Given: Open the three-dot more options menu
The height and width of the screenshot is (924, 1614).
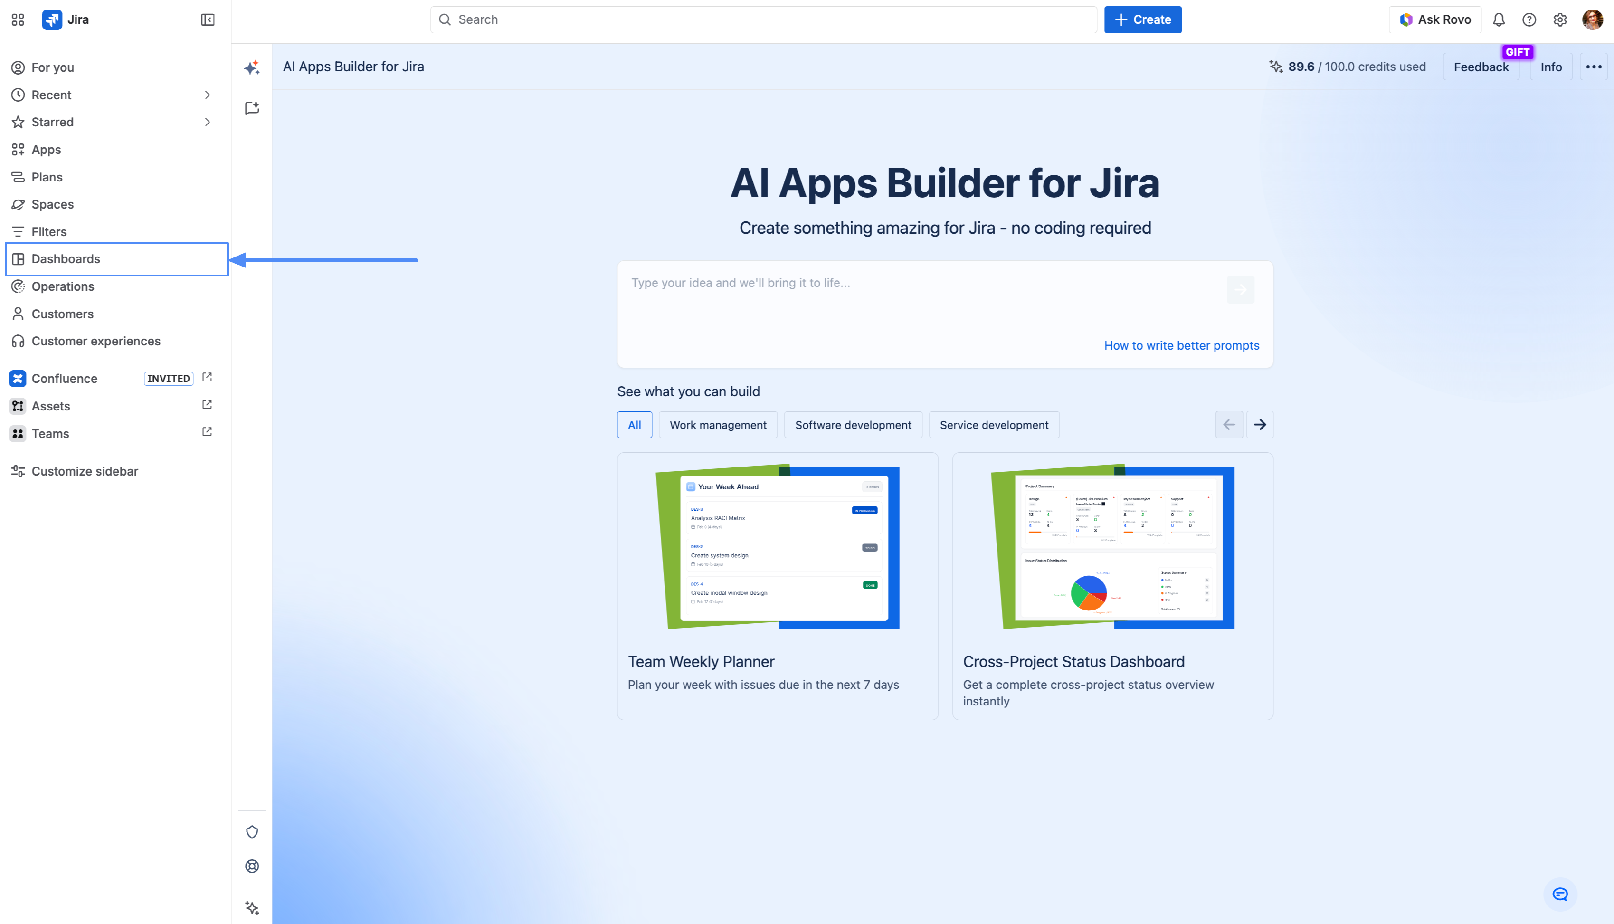Looking at the screenshot, I should coord(1593,67).
